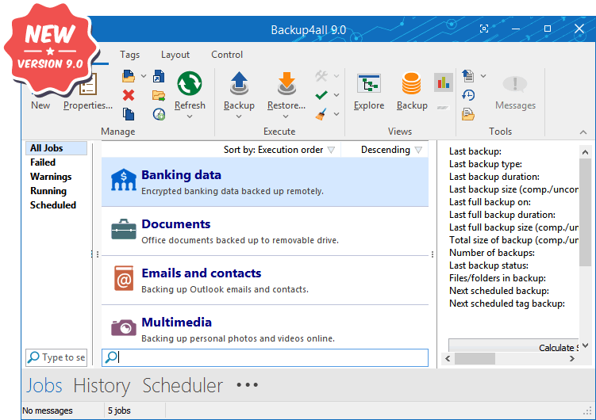The width and height of the screenshot is (596, 420).
Task: Select the Emails and contacts job title
Action: tap(202, 273)
